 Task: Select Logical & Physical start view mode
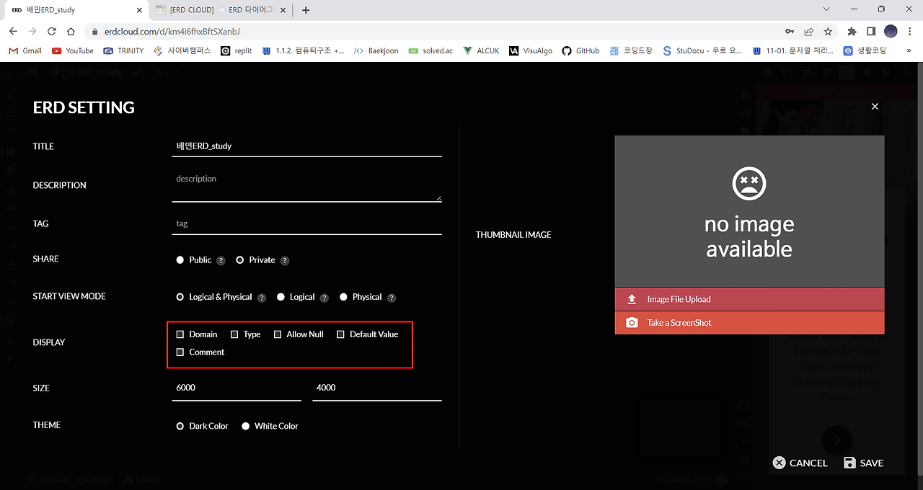point(180,297)
